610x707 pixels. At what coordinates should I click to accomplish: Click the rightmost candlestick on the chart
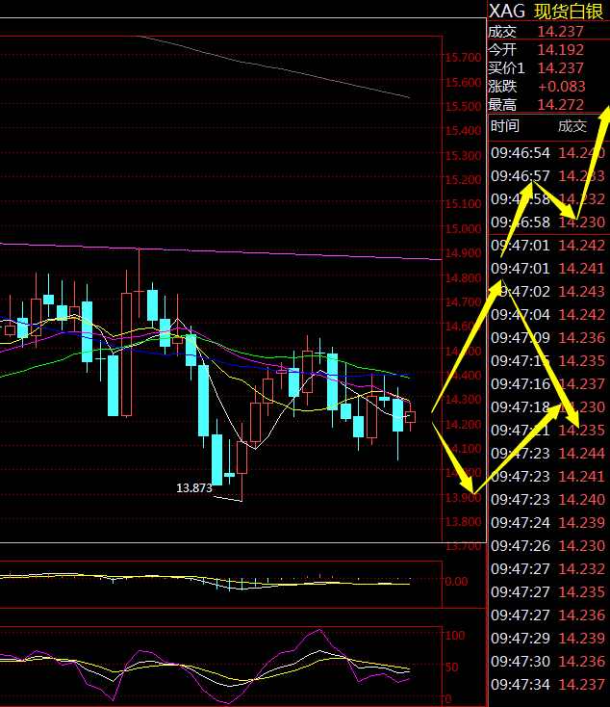click(x=411, y=417)
